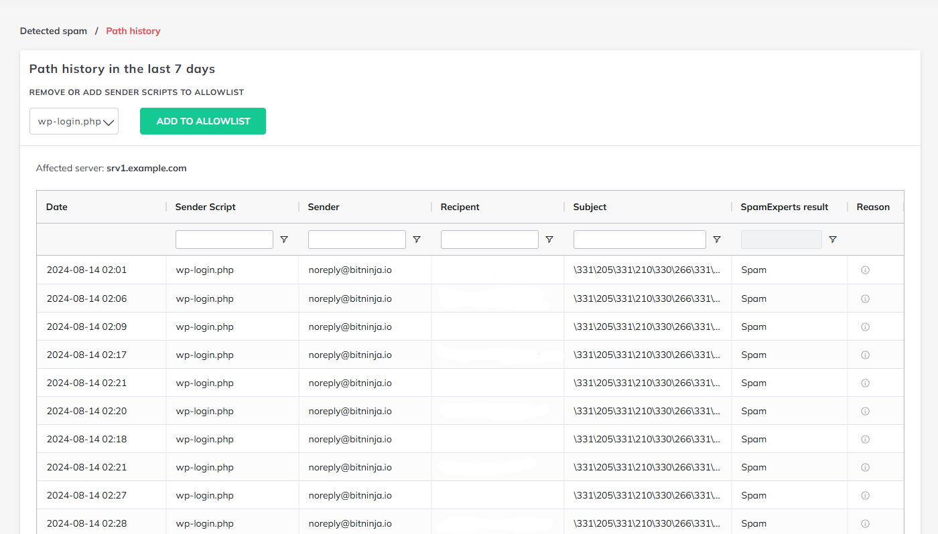Click reason info icon in 02:27 row

(x=865, y=495)
